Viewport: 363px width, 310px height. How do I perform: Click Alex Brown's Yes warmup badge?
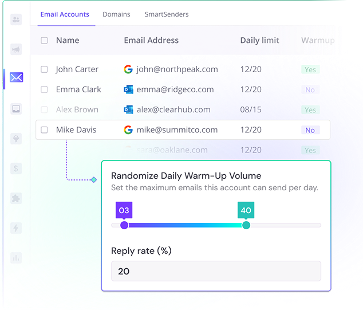pyautogui.click(x=310, y=110)
